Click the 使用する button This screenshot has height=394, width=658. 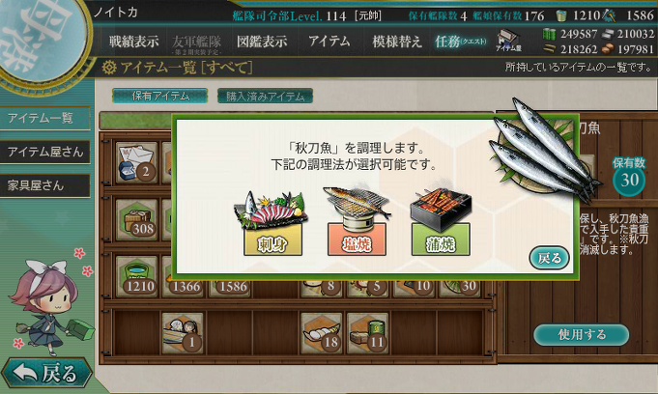[582, 335]
